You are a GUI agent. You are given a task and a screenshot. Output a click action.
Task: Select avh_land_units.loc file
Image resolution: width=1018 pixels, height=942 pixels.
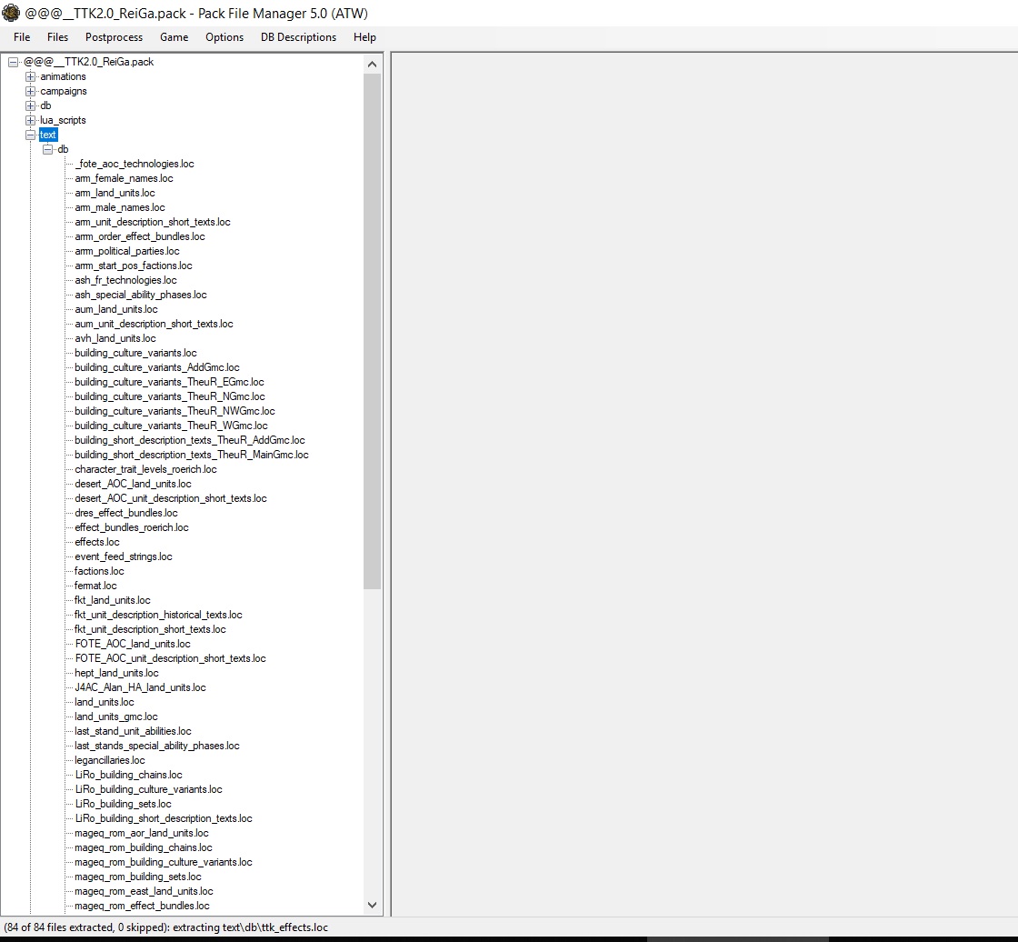pos(115,338)
